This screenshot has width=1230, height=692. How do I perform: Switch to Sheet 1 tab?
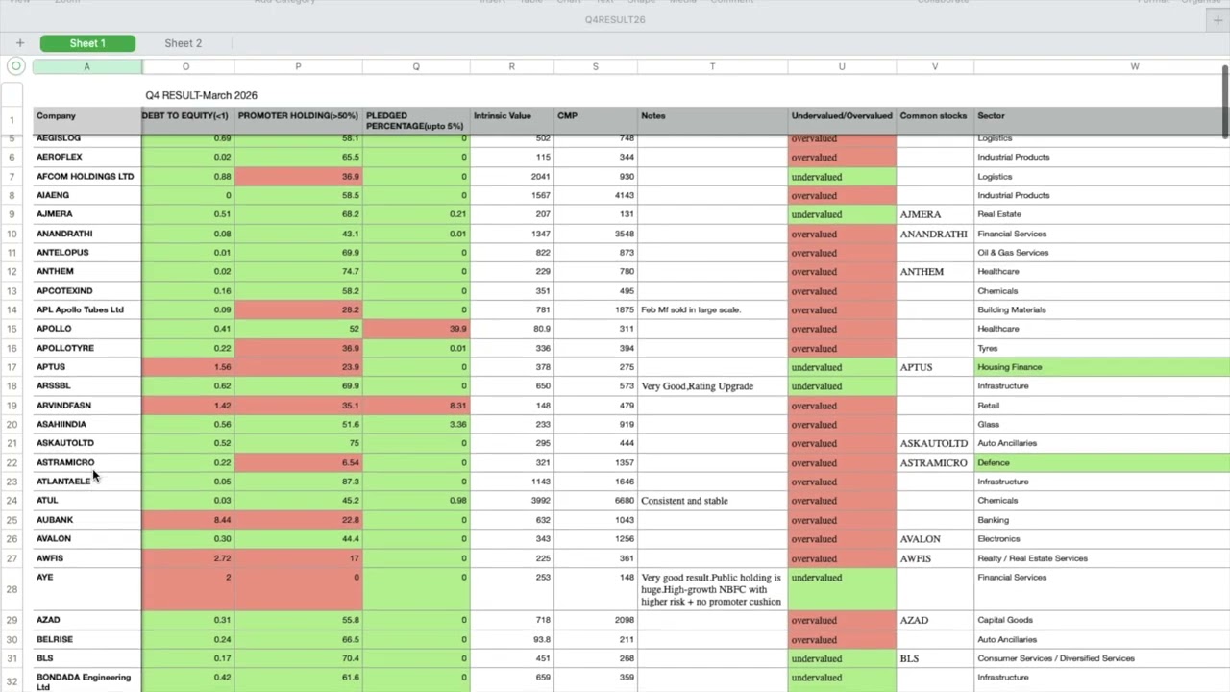87,43
